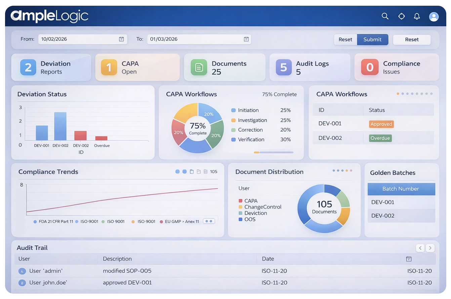The image size is (451, 299).
Task: Select DEV-002 row in Golden Batches
Action: [x=401, y=216]
